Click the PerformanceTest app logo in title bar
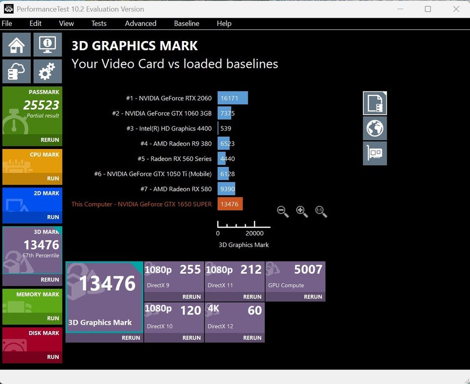The width and height of the screenshot is (470, 384). point(9,9)
